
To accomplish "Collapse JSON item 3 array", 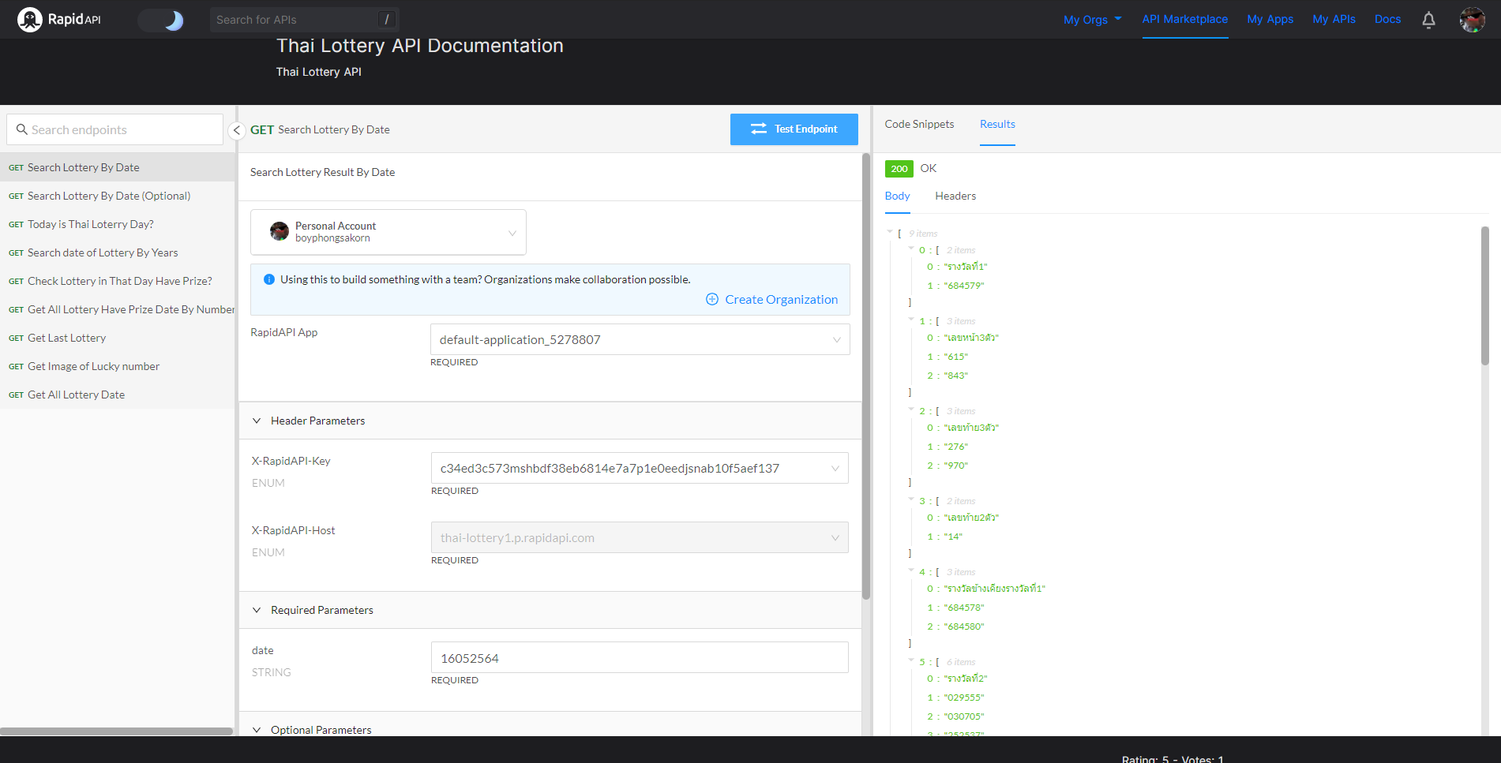I will pyautogui.click(x=910, y=499).
